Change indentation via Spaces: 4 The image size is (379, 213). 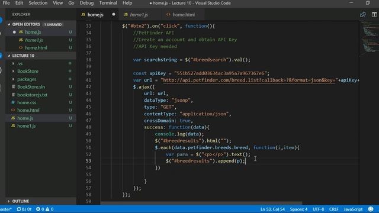coord(298,209)
